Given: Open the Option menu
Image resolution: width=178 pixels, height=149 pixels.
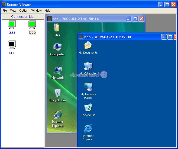Looking at the screenshot, I should (x=24, y=11).
